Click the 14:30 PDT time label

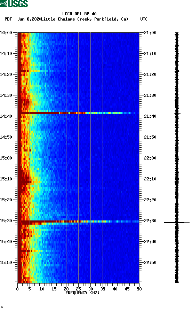[x=6, y=95]
